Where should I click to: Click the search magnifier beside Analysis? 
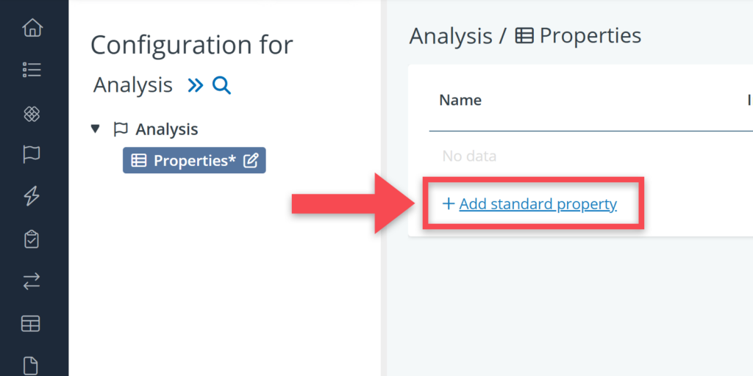[221, 86]
